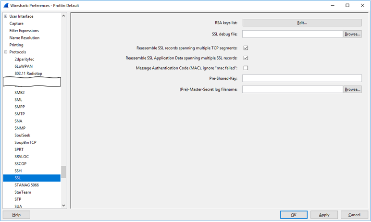Click the Help button

click(16, 215)
